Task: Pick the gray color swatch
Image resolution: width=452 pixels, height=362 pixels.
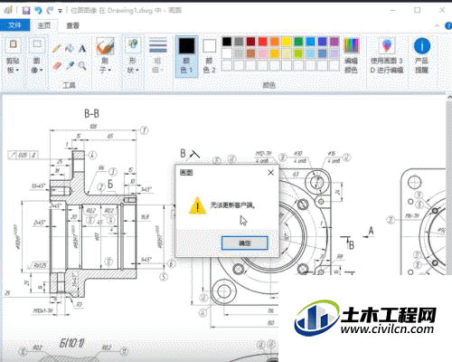Action: pos(239,42)
